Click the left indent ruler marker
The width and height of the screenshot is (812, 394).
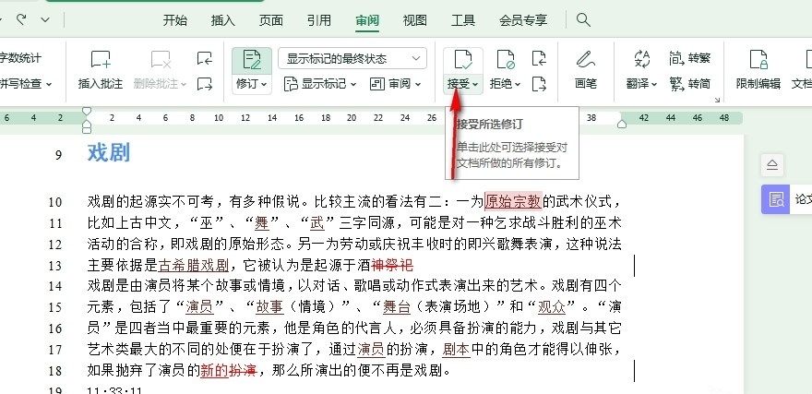(x=87, y=126)
